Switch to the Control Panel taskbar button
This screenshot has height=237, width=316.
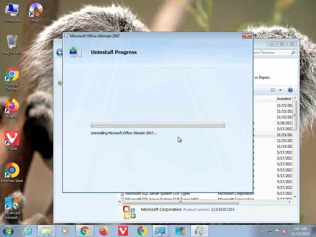coord(160,231)
